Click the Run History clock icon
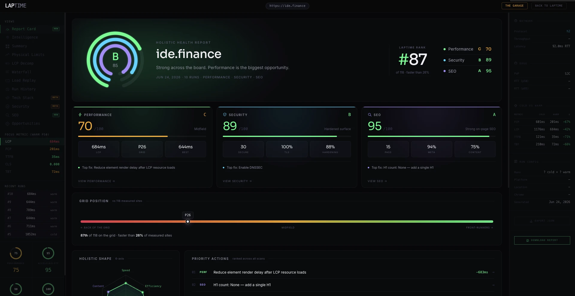The height and width of the screenshot is (296, 575). point(7,89)
